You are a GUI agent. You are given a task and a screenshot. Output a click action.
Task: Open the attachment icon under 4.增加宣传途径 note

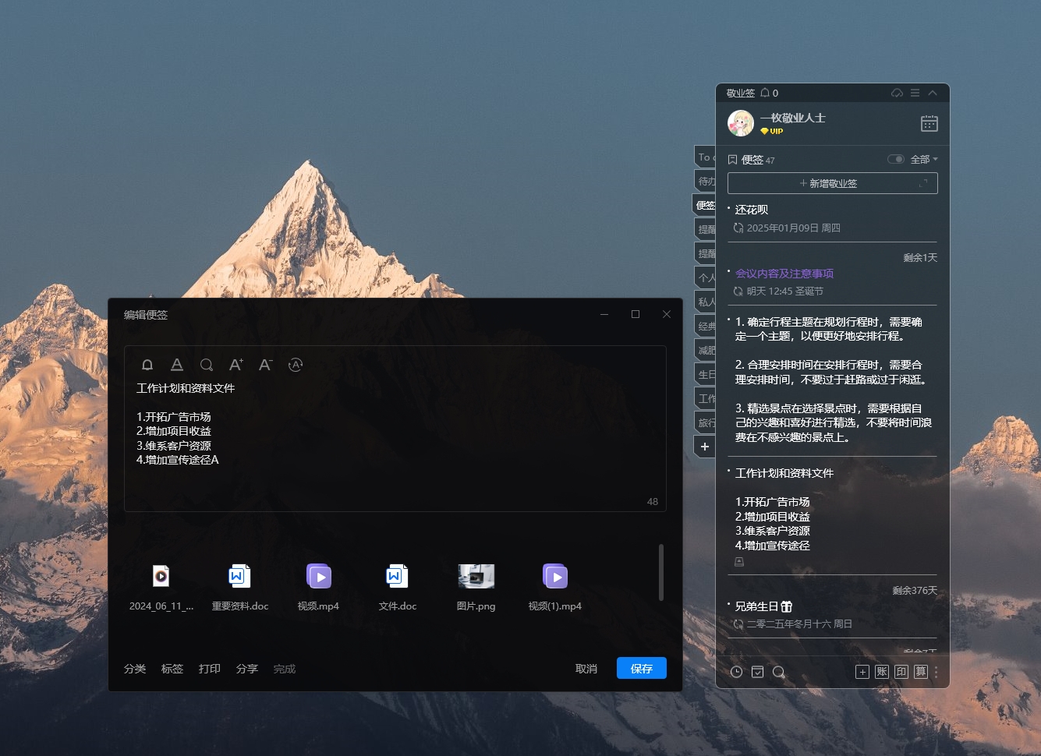pyautogui.click(x=739, y=561)
